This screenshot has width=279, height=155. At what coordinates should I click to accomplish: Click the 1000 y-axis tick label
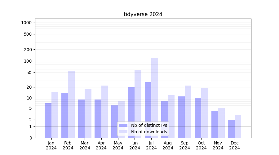(26, 23)
